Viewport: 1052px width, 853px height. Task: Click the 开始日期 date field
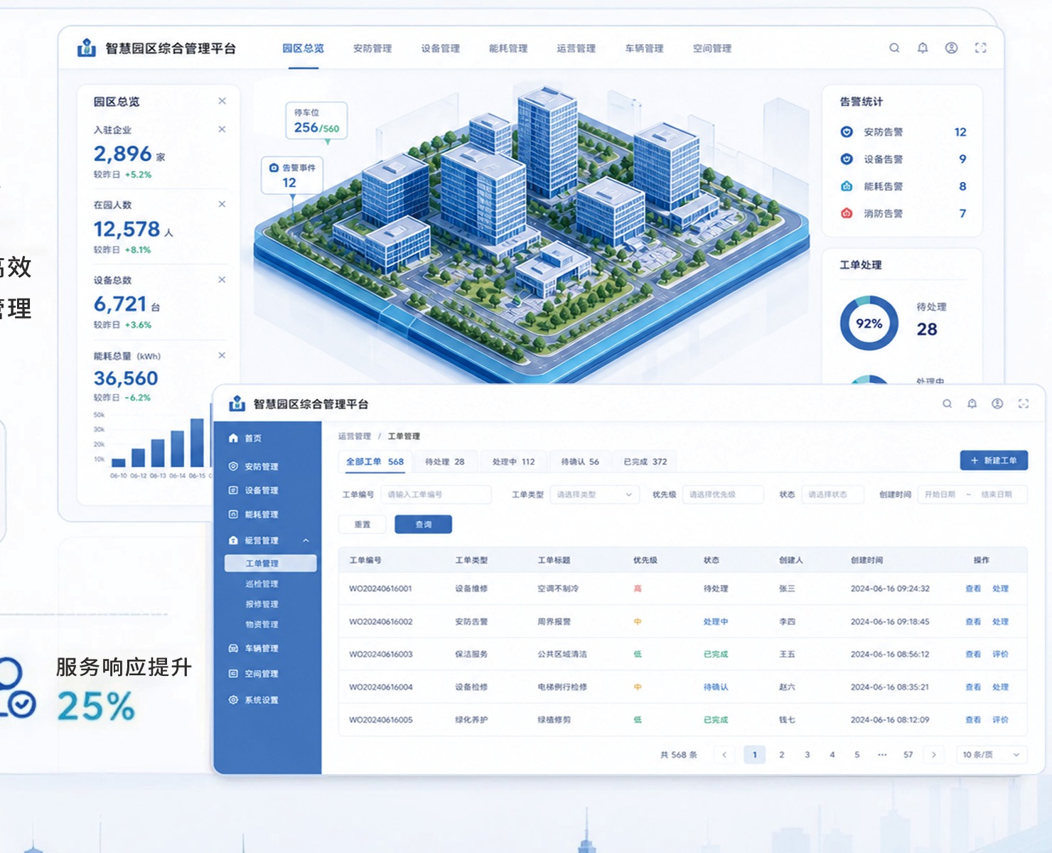click(940, 495)
